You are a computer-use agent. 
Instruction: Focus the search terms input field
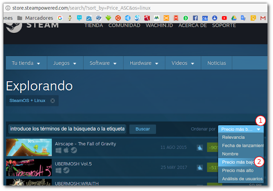pos(67,129)
